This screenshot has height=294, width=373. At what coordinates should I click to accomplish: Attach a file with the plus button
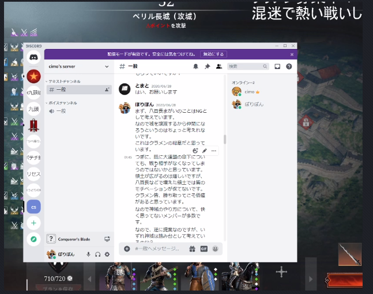[x=127, y=249]
